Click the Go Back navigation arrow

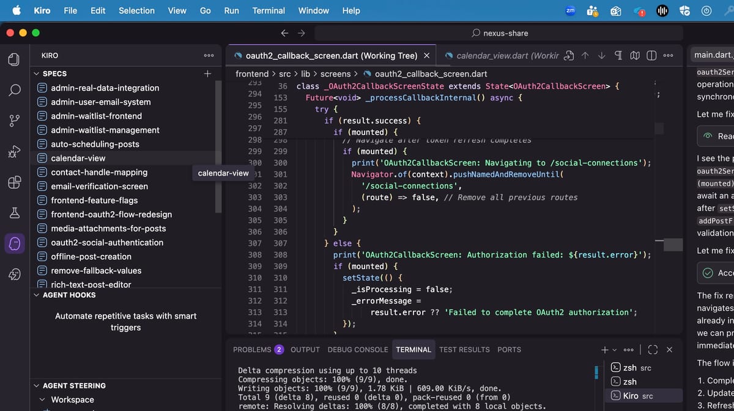(x=284, y=33)
